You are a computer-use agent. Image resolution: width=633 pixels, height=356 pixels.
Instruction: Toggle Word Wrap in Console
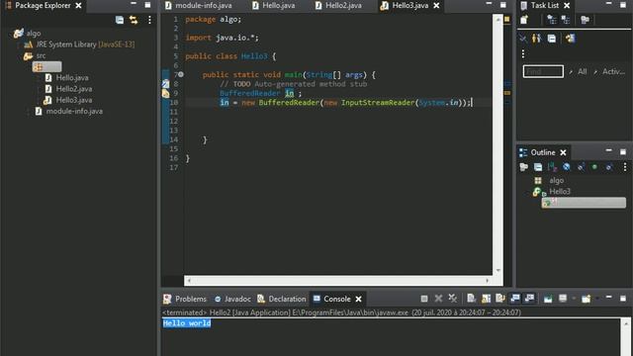tap(500, 299)
